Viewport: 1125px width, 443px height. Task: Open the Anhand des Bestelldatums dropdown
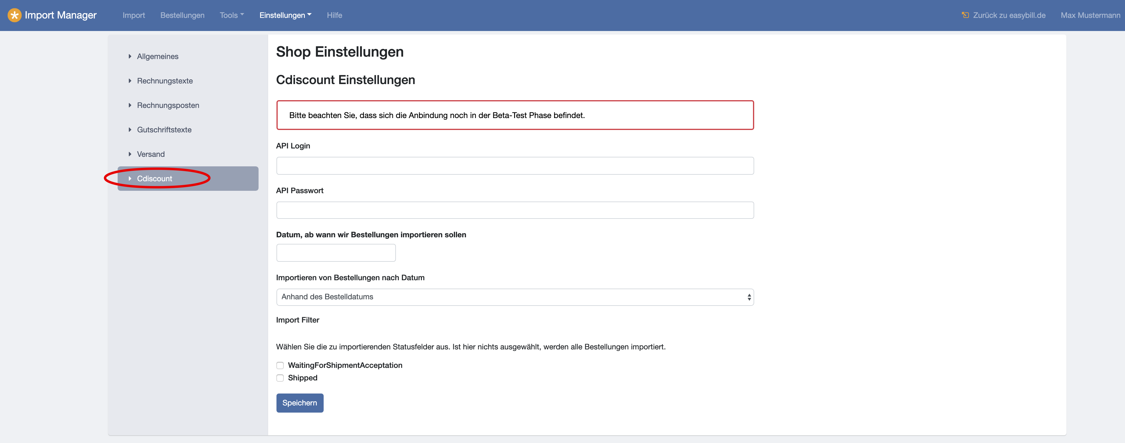click(515, 297)
